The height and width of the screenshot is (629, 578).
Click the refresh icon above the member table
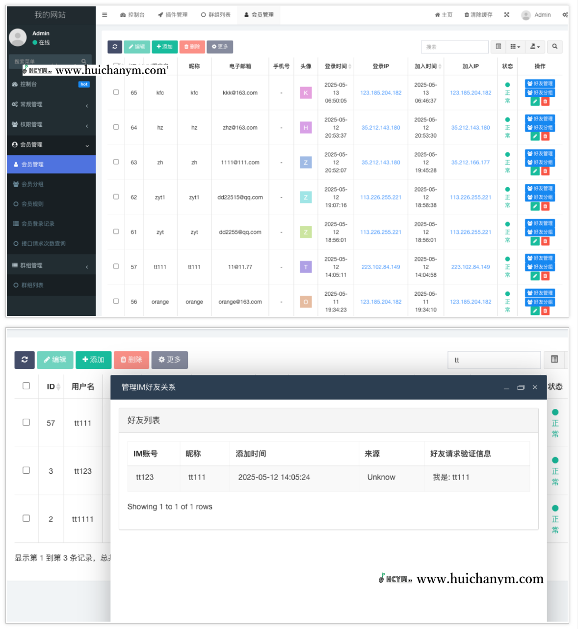115,47
